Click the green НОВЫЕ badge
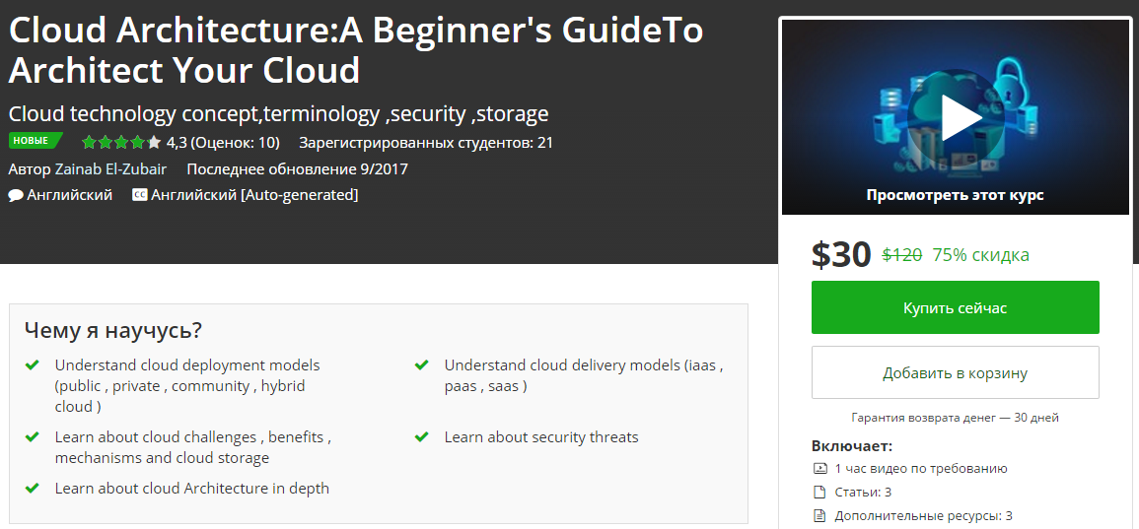 33,141
